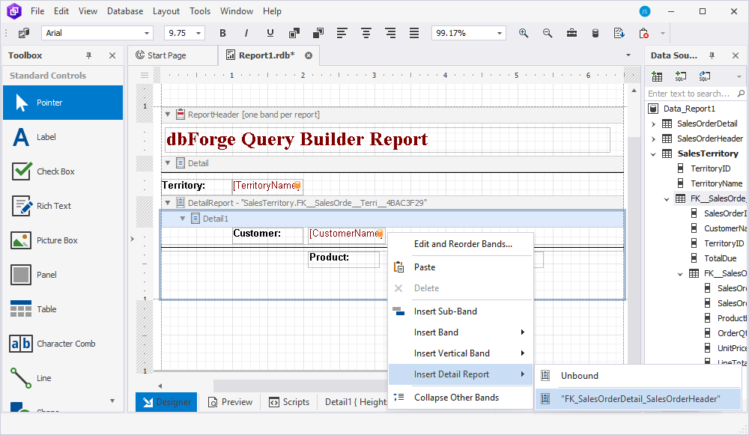Select the Panel control in Toolbox
The width and height of the screenshot is (749, 435).
[x=63, y=275]
